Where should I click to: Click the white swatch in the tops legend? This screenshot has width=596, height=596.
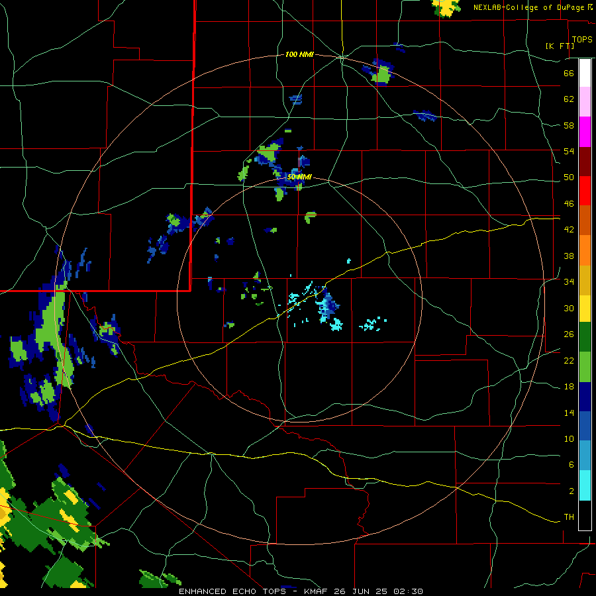(585, 73)
